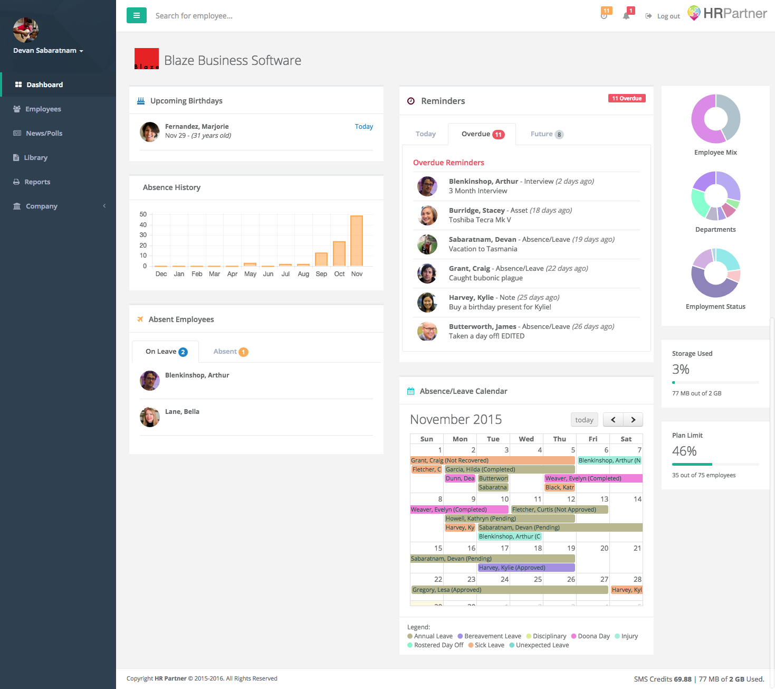This screenshot has height=689, width=775.
Task: Click Craig Grant's reminder photo
Action: tap(427, 273)
